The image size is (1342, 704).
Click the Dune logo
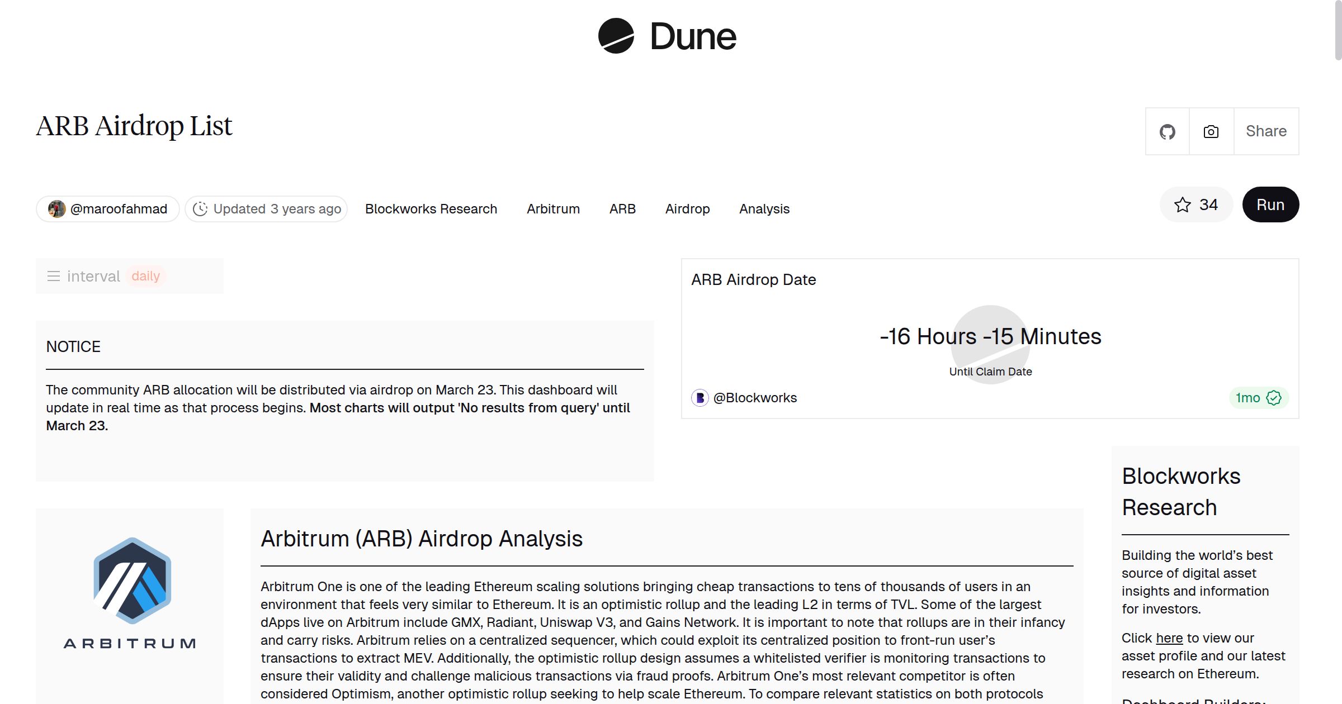pos(665,36)
